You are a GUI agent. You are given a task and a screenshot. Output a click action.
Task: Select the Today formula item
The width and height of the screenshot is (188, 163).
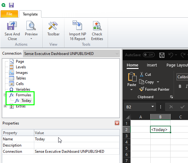pyautogui.click(x=26, y=101)
